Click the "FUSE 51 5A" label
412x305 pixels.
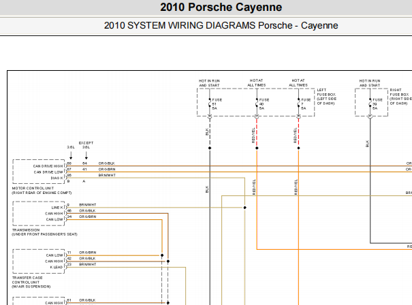pyautogui.click(x=217, y=104)
